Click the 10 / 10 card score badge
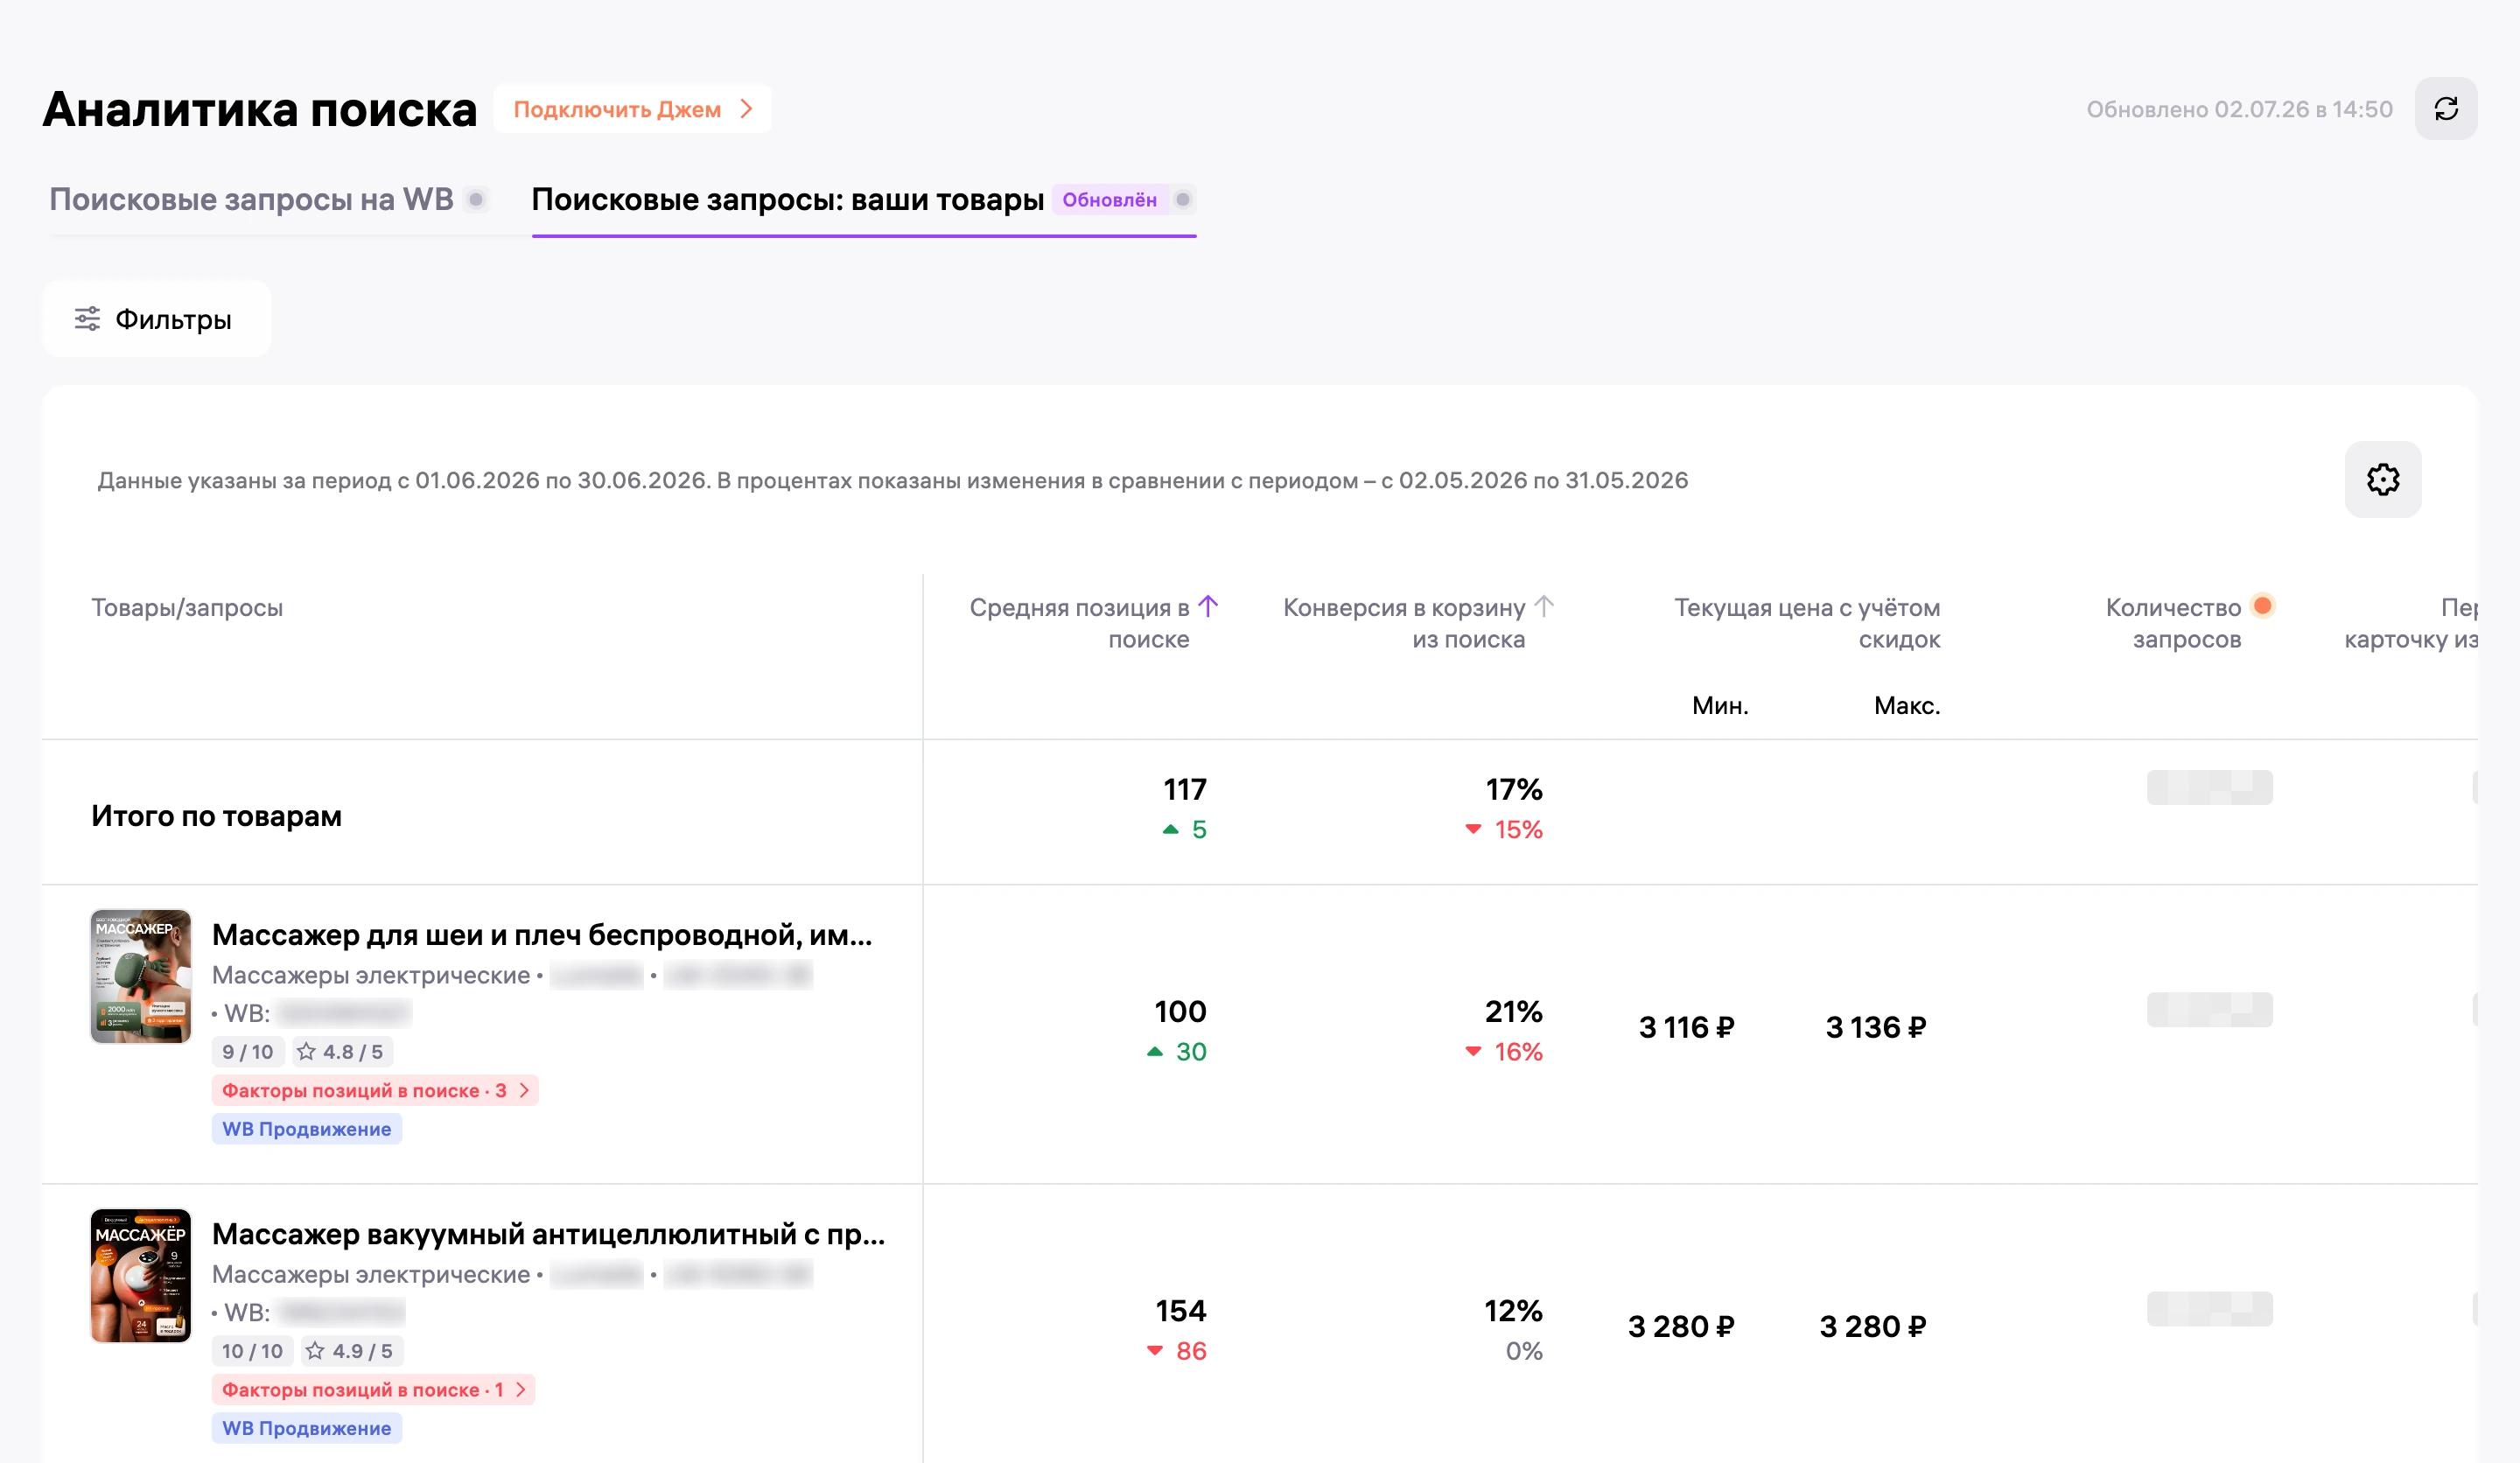Image resolution: width=2520 pixels, height=1463 pixels. click(x=252, y=1351)
